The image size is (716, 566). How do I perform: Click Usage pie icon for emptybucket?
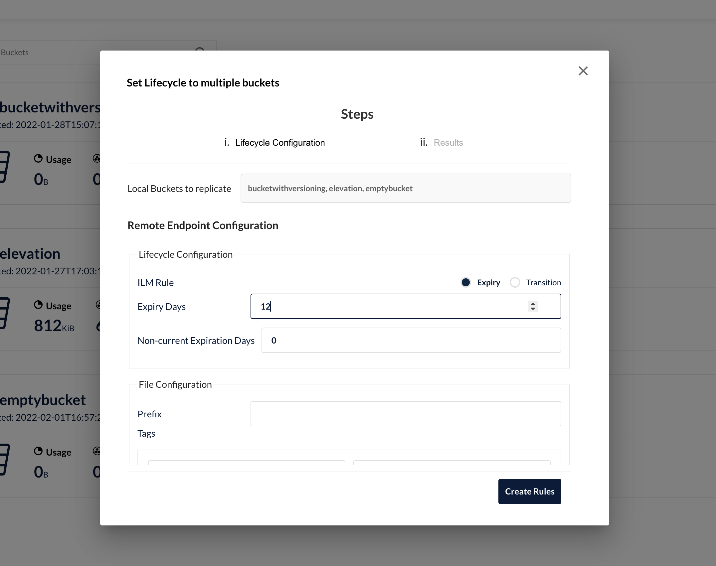tap(38, 451)
